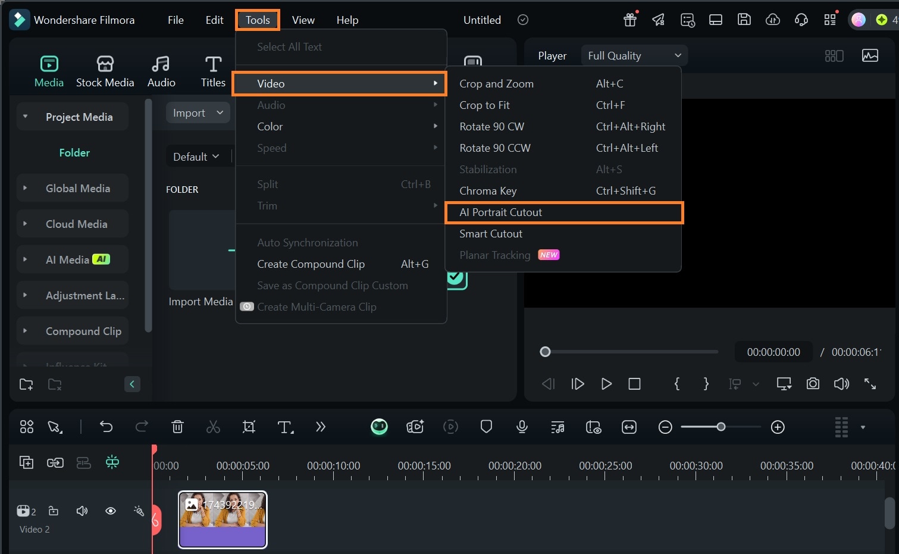Stop playback with square button
This screenshot has height=554, width=899.
pyautogui.click(x=635, y=384)
